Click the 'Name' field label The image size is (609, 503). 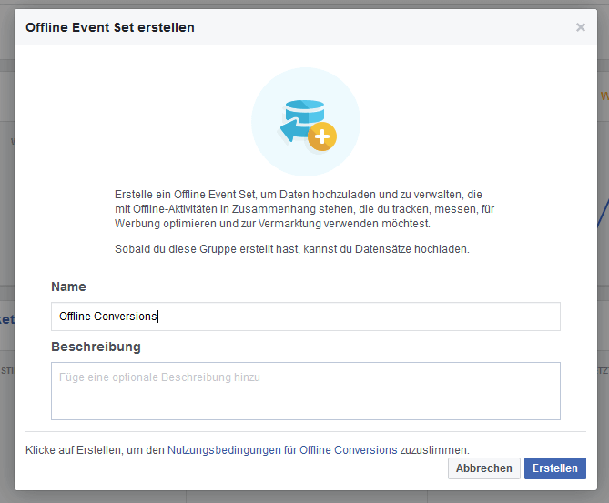coord(68,287)
